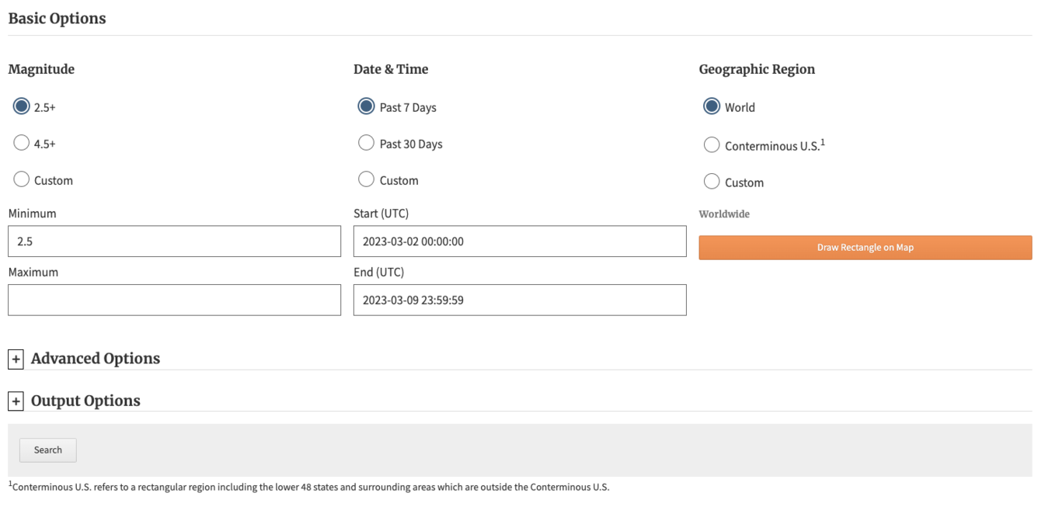
Task: Click the Advanced Options heading label
Action: (95, 358)
